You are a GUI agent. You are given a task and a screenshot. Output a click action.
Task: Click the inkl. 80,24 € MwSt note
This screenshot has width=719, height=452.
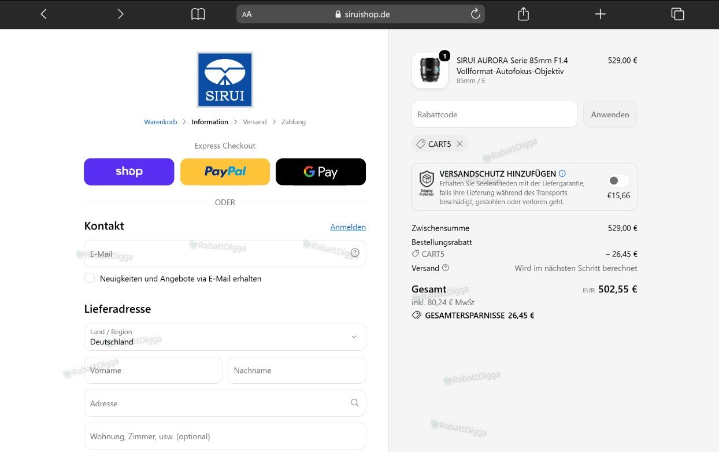point(443,302)
